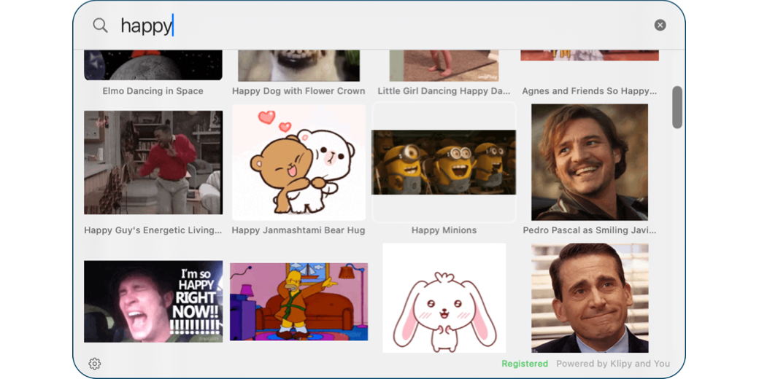Click the Happy Dog with Flower Crown caption
The image size is (759, 379).
coord(298,91)
